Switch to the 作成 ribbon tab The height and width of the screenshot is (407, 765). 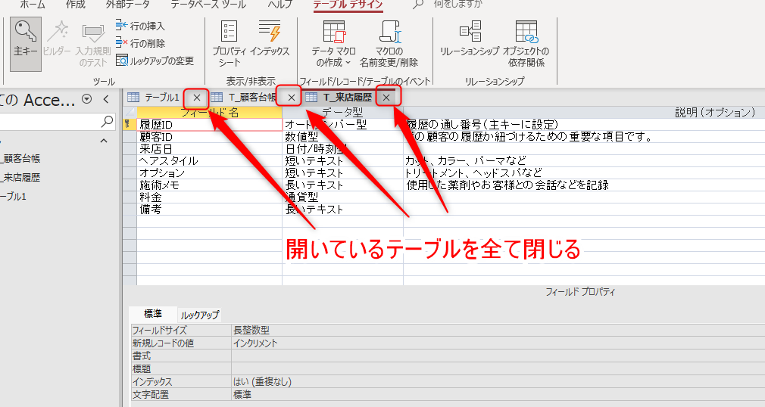pos(76,5)
